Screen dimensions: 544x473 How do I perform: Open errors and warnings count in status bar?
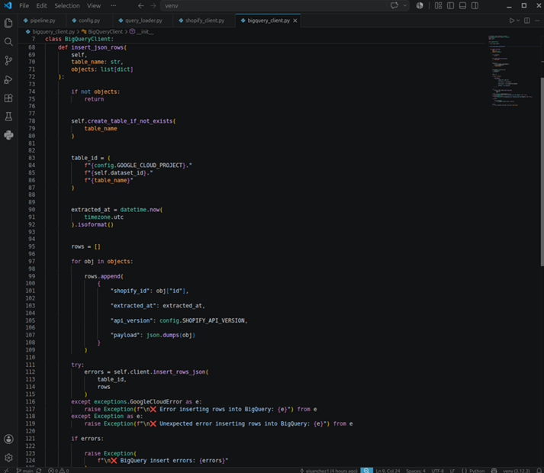[x=59, y=471]
